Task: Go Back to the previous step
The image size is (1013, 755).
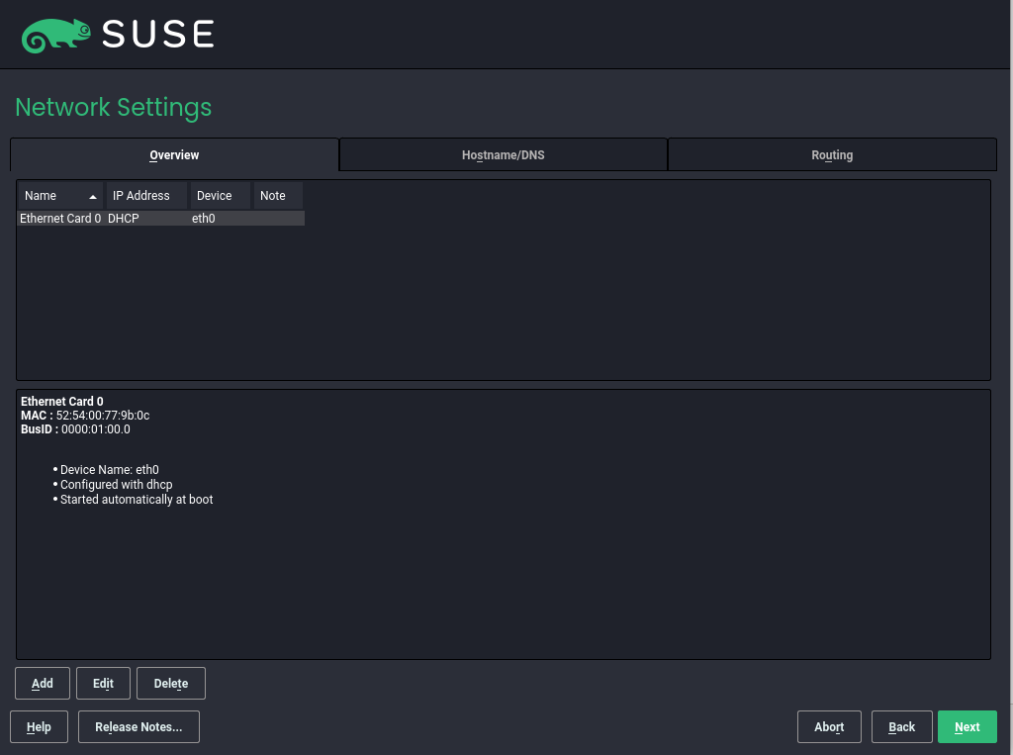Action: tap(901, 726)
